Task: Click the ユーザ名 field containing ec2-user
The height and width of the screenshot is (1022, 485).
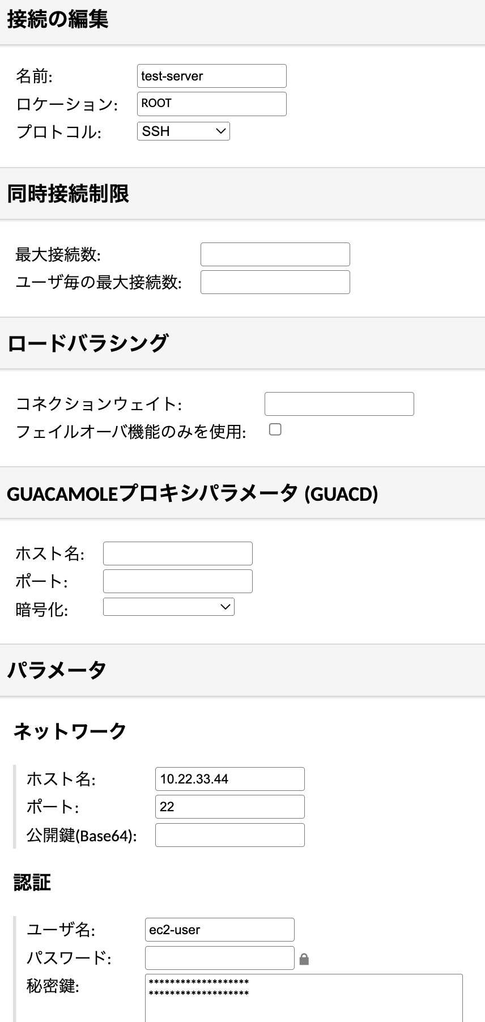Action: pyautogui.click(x=219, y=930)
